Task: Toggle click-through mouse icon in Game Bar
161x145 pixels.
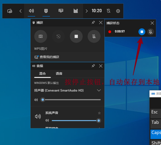Action: (109, 11)
